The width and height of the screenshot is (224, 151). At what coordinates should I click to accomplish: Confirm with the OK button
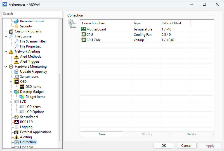coord(164,145)
